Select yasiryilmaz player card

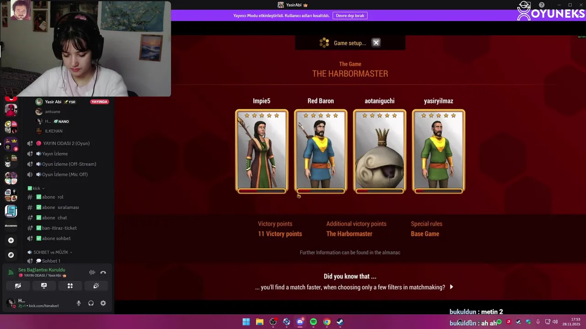point(438,151)
